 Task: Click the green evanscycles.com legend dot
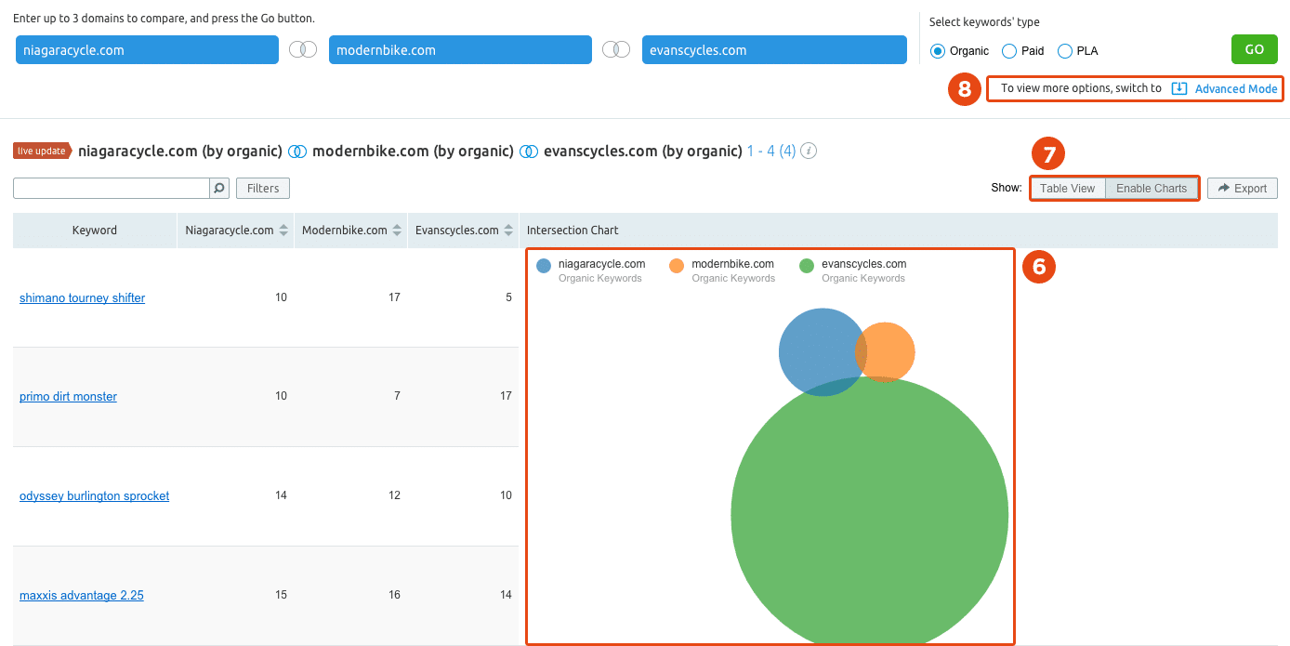[x=807, y=267]
